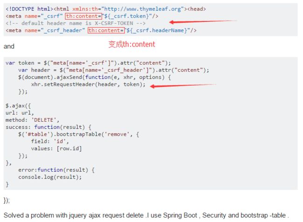Click the first boxed th:content attribute

(x=83, y=16)
